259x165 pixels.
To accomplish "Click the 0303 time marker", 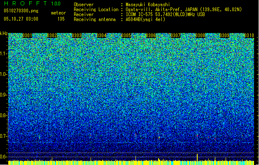I will click(77, 35).
